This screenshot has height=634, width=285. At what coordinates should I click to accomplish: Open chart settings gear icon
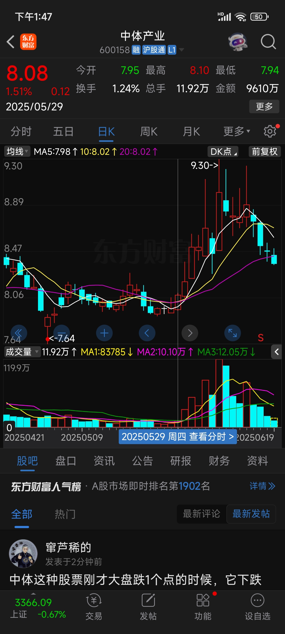click(270, 131)
